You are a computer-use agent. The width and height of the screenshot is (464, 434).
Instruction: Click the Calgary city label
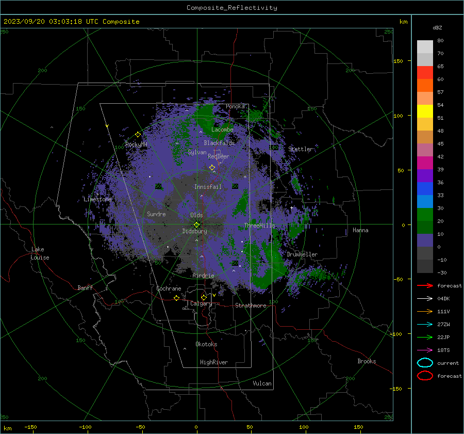tap(201, 303)
